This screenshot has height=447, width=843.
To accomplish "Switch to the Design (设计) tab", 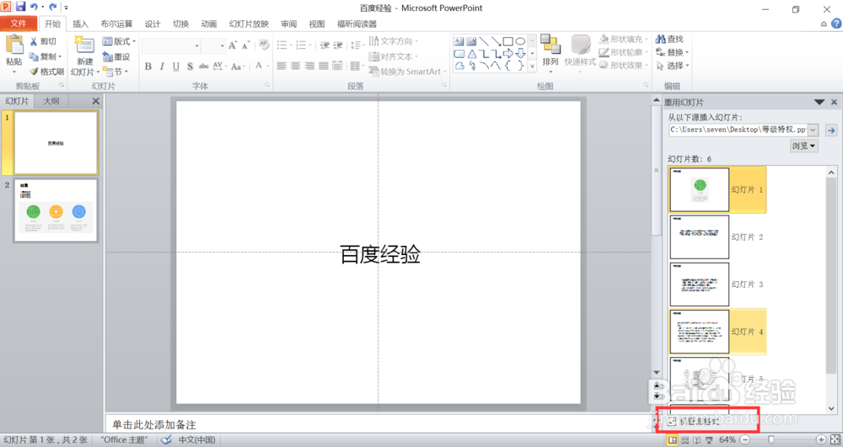I will (152, 24).
